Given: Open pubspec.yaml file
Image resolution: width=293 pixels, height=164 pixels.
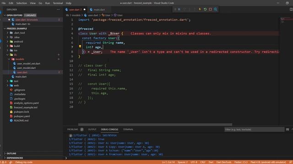Looking at the screenshot, I should (22, 116).
